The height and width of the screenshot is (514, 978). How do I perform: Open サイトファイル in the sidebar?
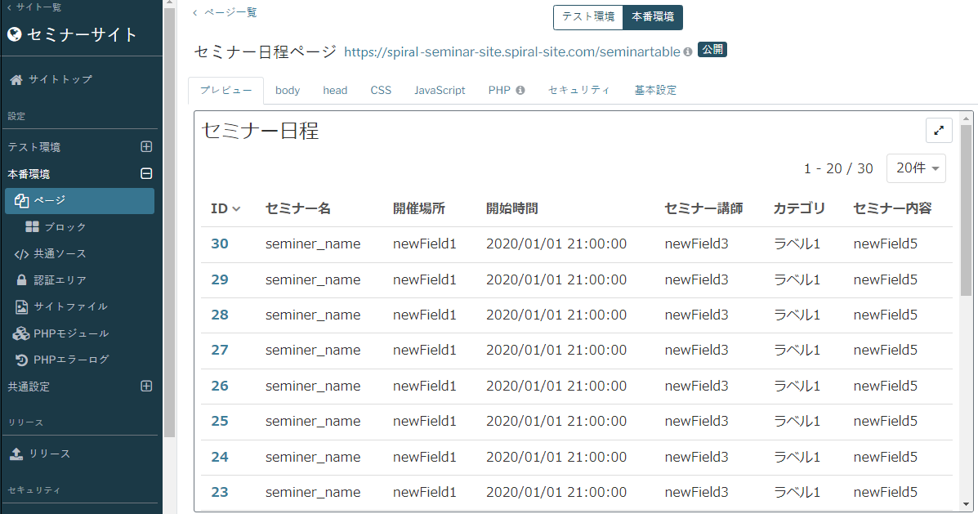(61, 306)
